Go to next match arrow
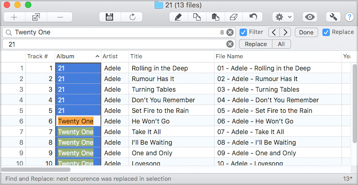358x185 pixels. pyautogui.click(x=285, y=32)
